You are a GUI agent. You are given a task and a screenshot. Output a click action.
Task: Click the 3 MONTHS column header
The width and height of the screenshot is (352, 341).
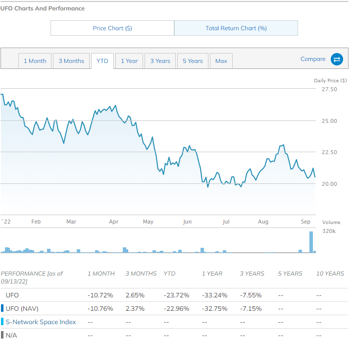(141, 273)
